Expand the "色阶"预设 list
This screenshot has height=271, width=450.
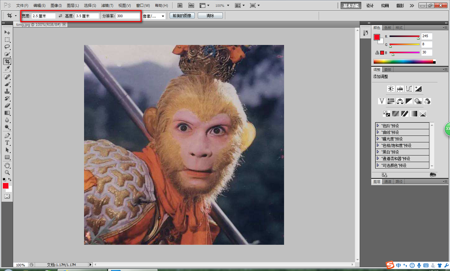(x=378, y=126)
